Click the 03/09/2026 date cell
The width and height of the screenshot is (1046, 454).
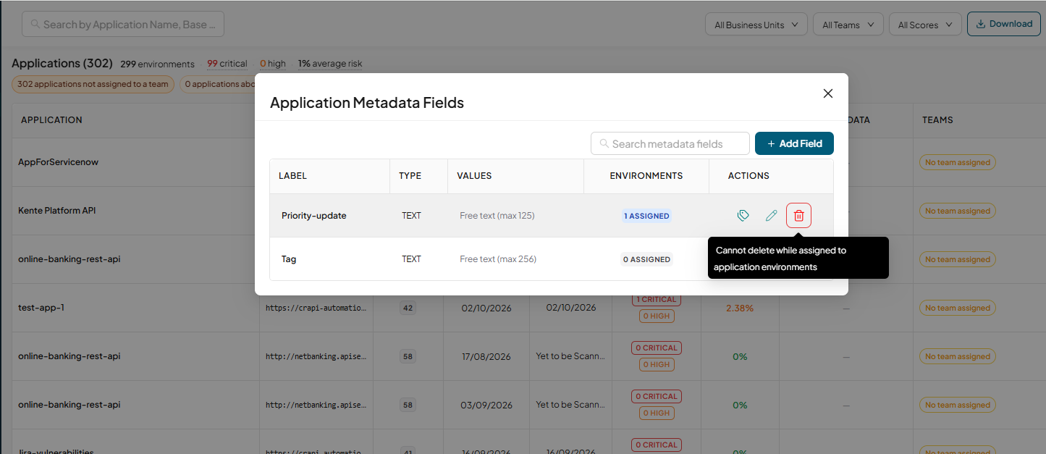click(x=486, y=405)
